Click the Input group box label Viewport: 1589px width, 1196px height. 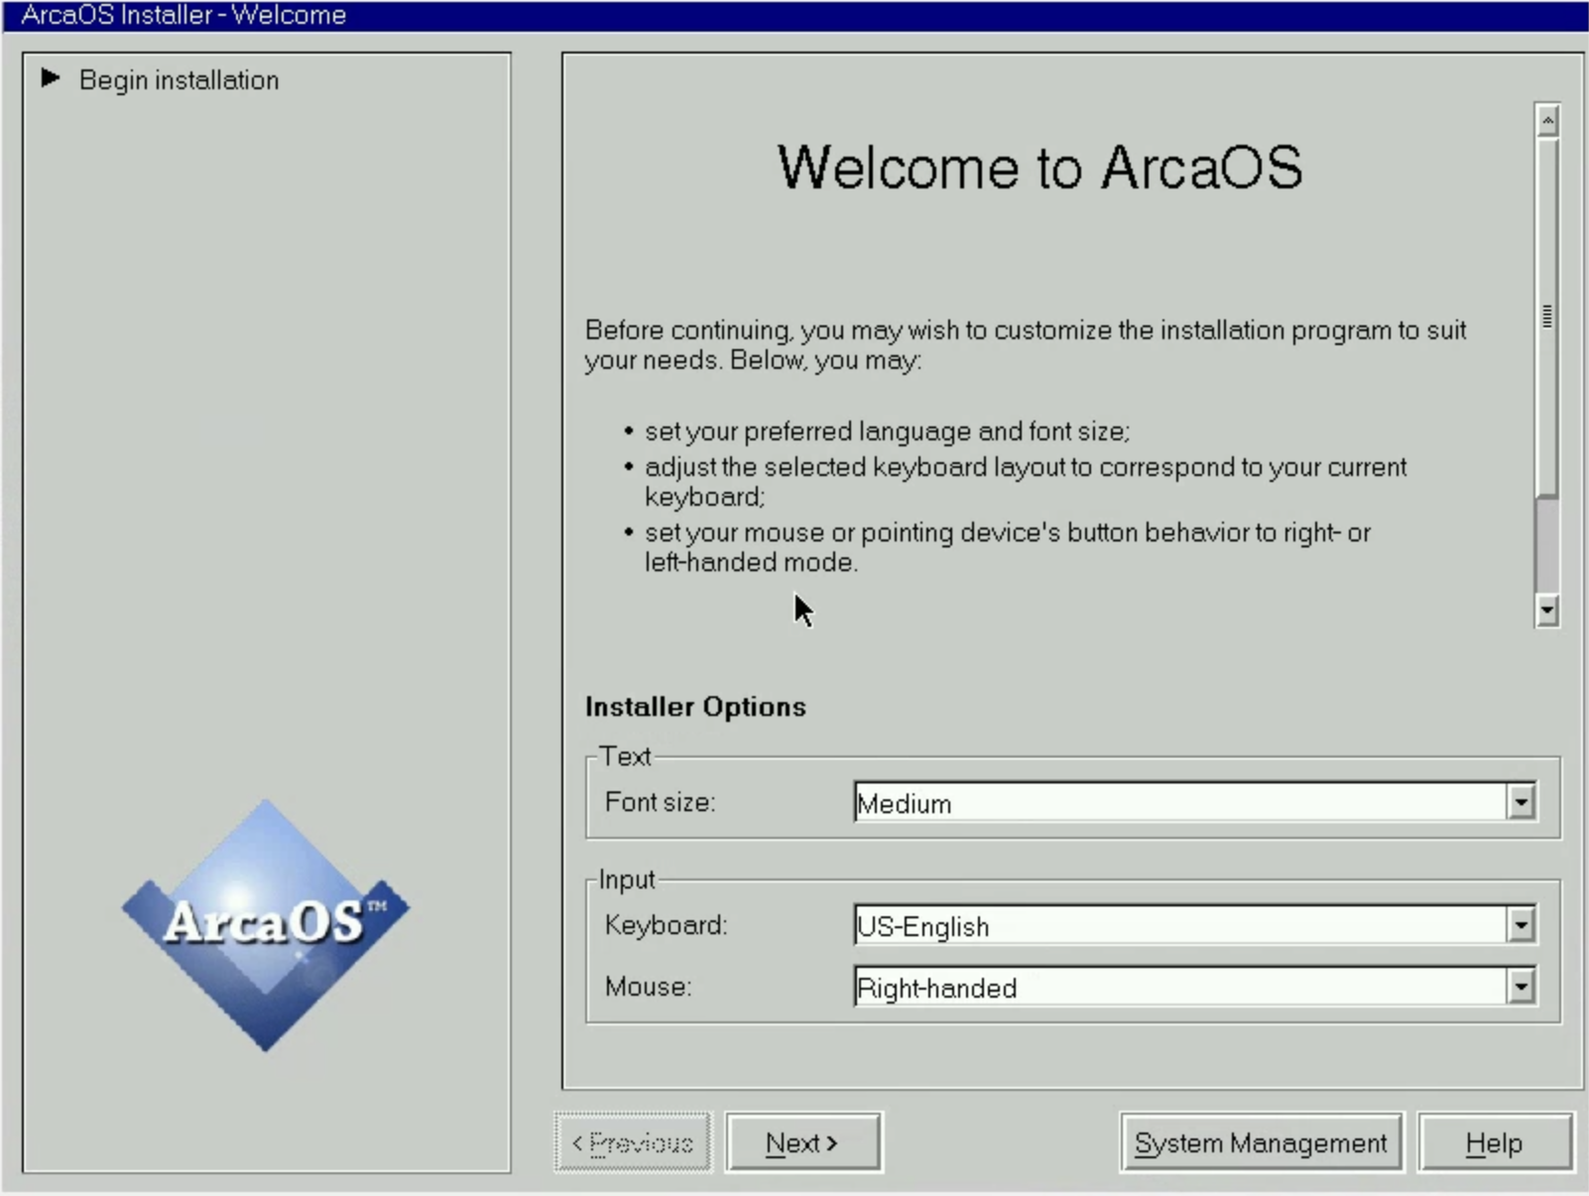626,879
